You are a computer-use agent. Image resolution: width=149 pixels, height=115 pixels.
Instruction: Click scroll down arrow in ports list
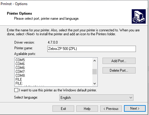click(x=94, y=83)
